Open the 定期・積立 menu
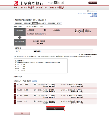This screenshot has width=109, height=118. tap(39, 8)
